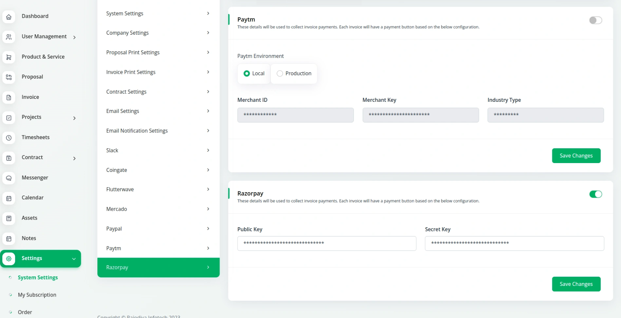
Task: Go to Paytm settings in list
Action: (158, 248)
